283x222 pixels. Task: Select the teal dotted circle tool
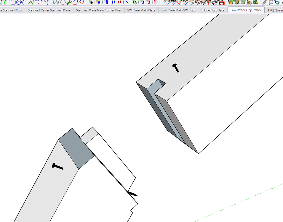[x=63, y=2]
